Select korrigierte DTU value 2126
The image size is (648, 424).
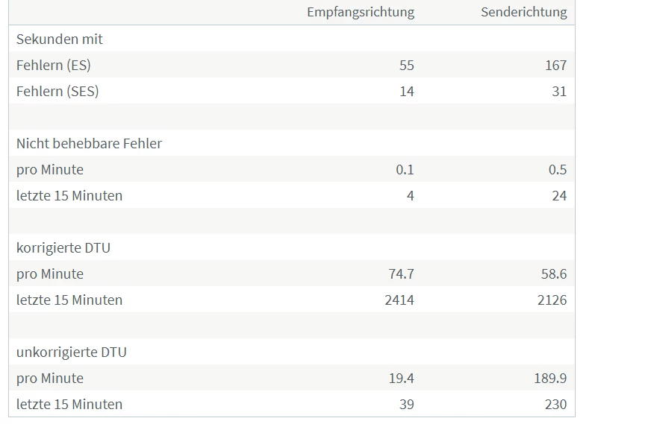552,300
